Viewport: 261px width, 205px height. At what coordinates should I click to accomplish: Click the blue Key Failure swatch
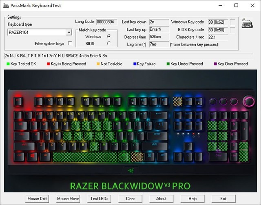tap(135, 64)
